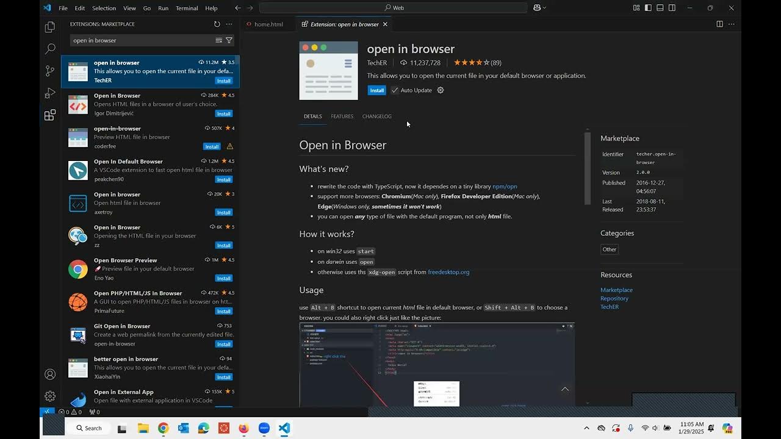781x439 pixels.
Task: Switch to home.html editor tab
Action: click(x=268, y=24)
